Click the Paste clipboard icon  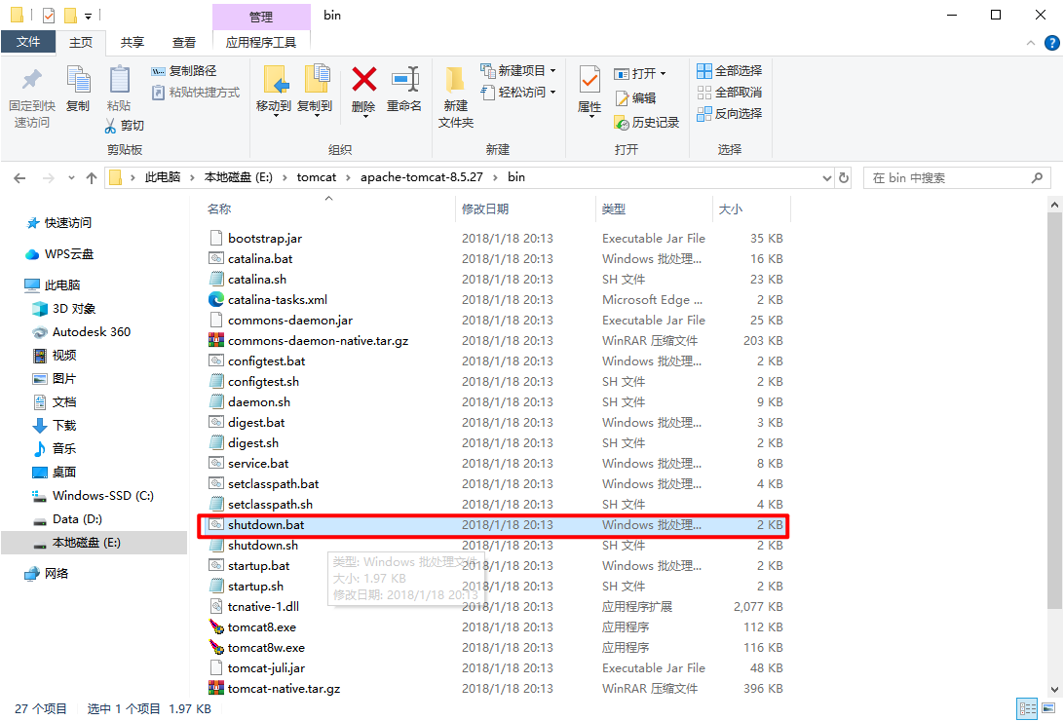point(120,81)
